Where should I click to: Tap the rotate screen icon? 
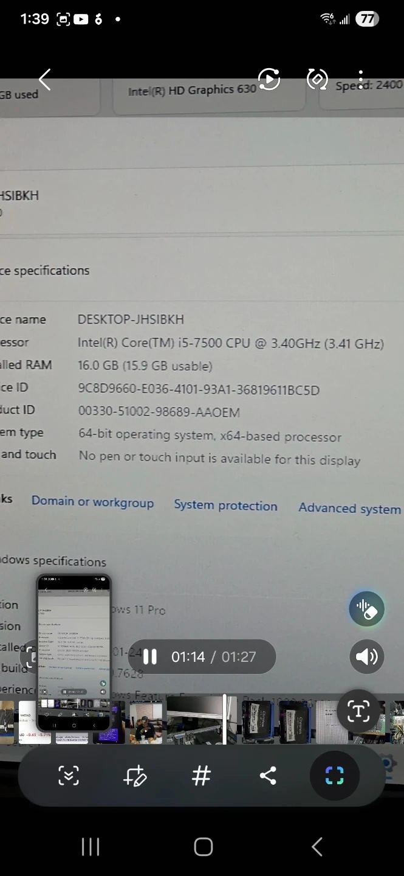click(317, 79)
